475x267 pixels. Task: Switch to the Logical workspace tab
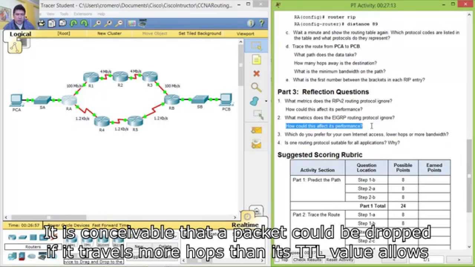[x=20, y=34]
